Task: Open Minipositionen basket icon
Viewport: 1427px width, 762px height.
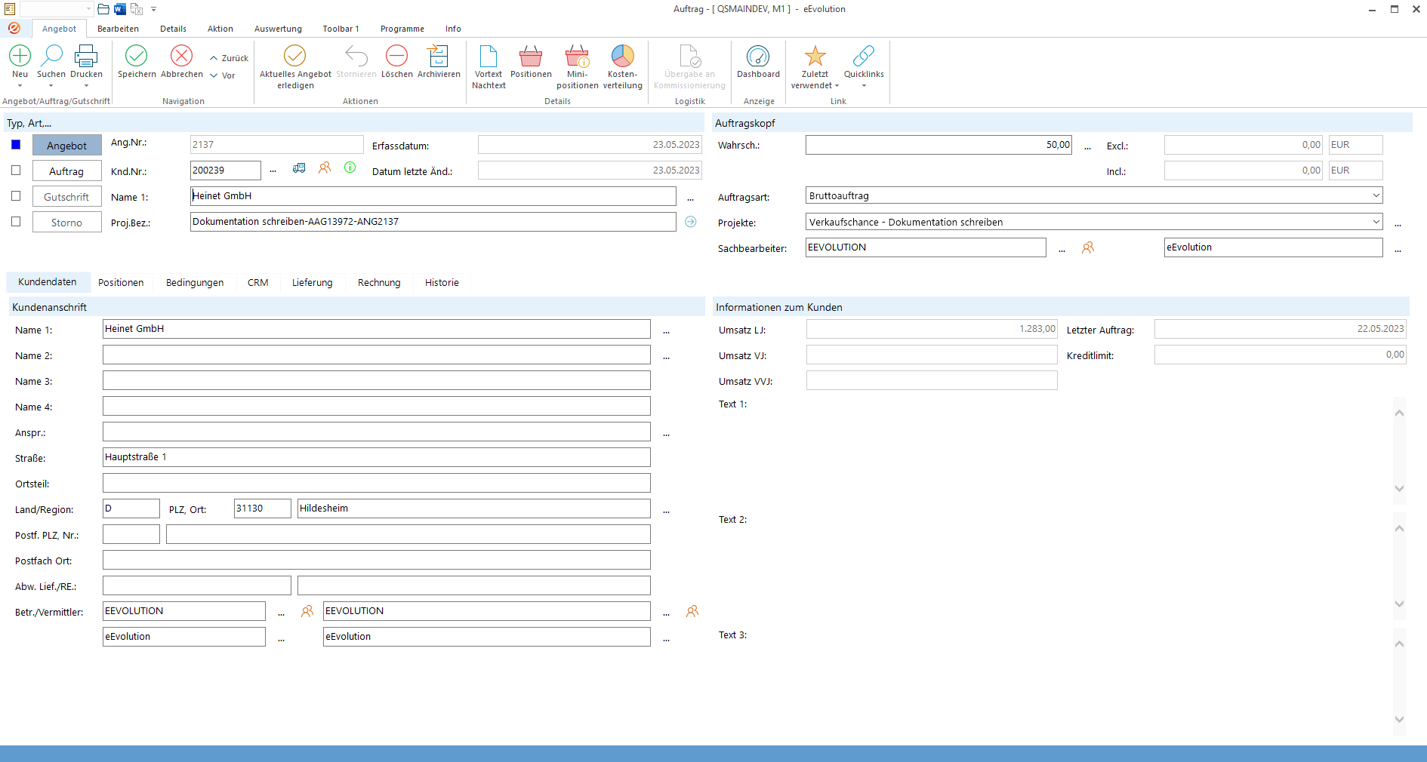Action: point(577,56)
